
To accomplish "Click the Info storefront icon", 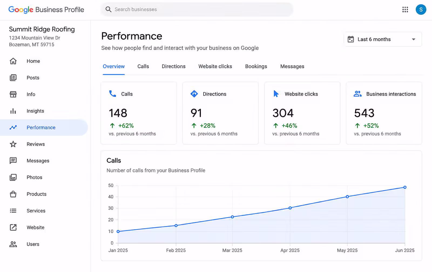I will click(x=13, y=94).
